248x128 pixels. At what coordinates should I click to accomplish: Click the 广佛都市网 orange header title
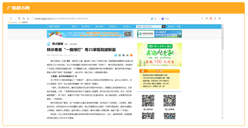pos(18,8)
